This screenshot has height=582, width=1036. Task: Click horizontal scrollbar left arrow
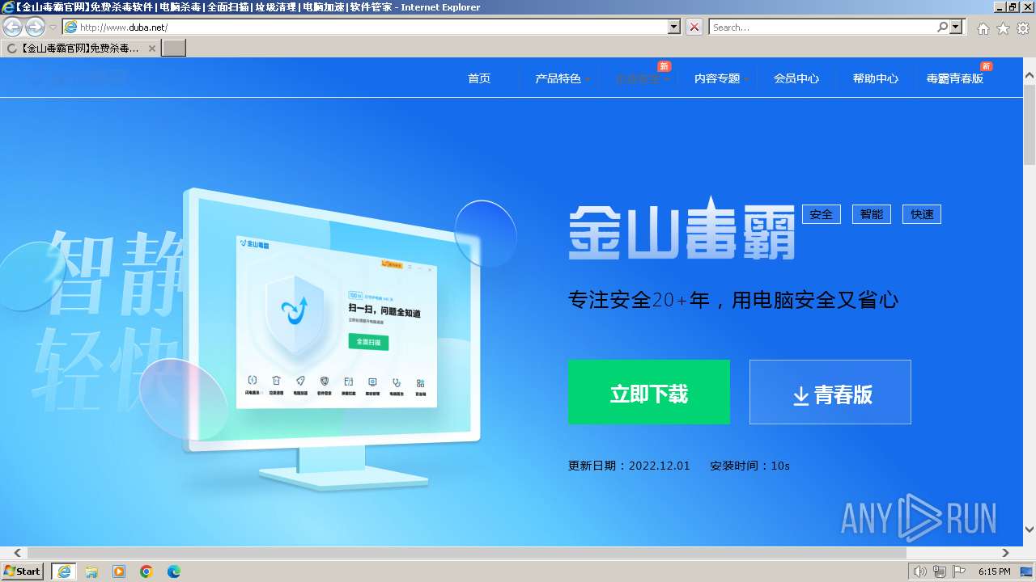16,554
